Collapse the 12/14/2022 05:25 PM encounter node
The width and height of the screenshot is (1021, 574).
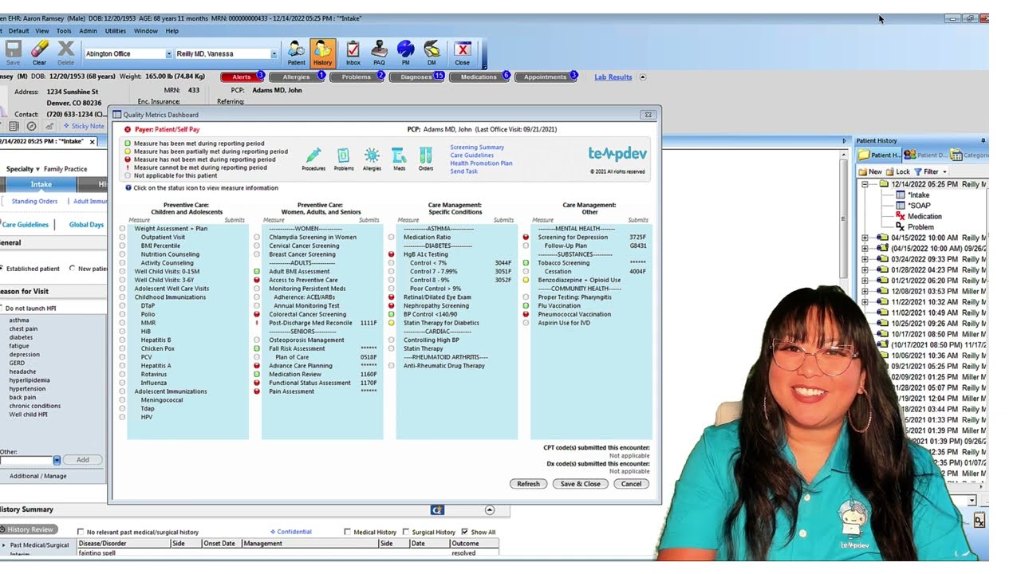(865, 184)
